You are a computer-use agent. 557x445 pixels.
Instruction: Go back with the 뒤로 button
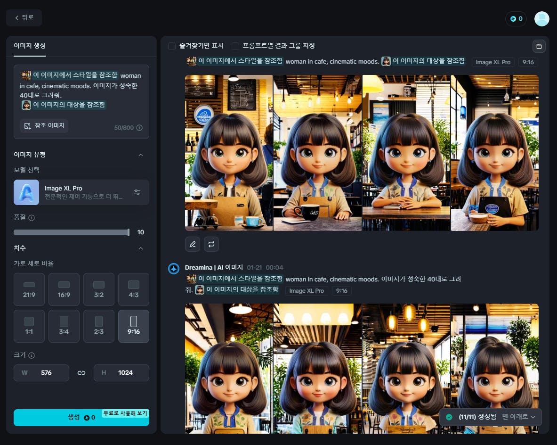coord(24,18)
